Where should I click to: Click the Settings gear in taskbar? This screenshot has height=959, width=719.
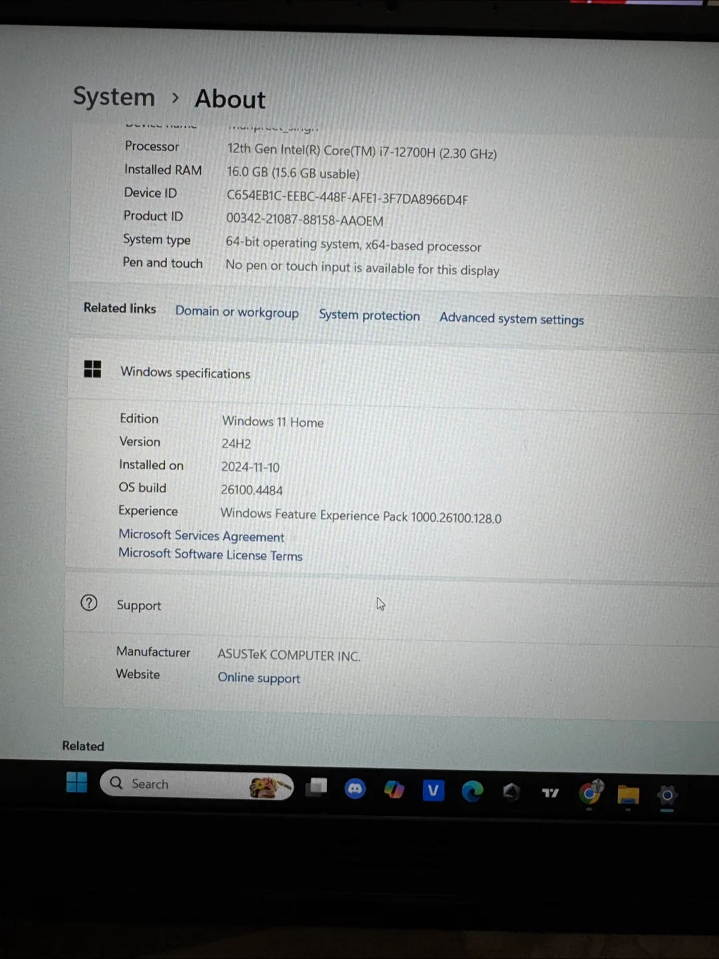[667, 795]
